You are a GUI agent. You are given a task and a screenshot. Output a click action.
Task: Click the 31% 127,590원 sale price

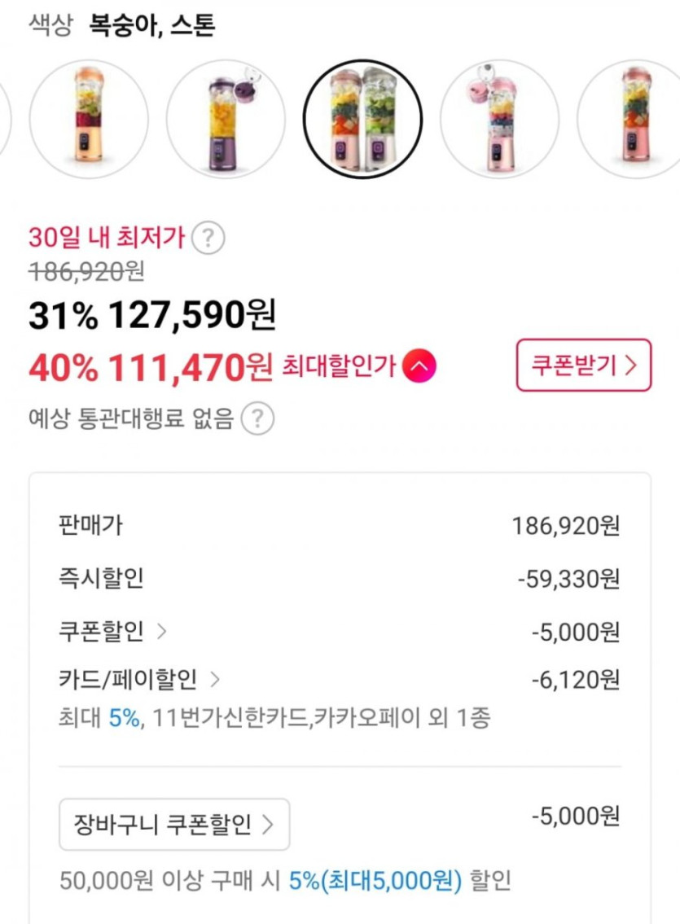(x=151, y=315)
